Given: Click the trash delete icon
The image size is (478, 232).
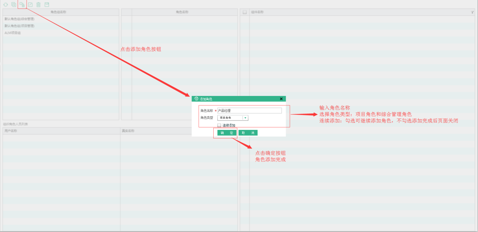Looking at the screenshot, I should tap(39, 5).
